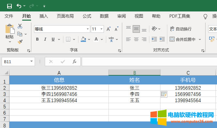This screenshot has width=217, height=128.
Task: Open the 视图 tab
Action: [139, 16]
